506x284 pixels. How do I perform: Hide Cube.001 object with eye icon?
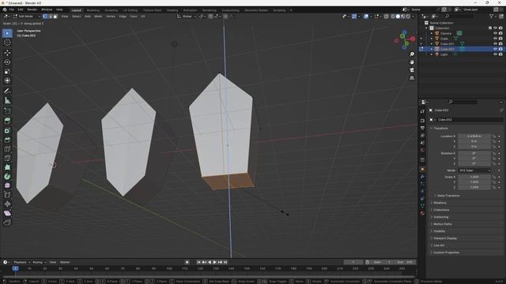pos(495,43)
